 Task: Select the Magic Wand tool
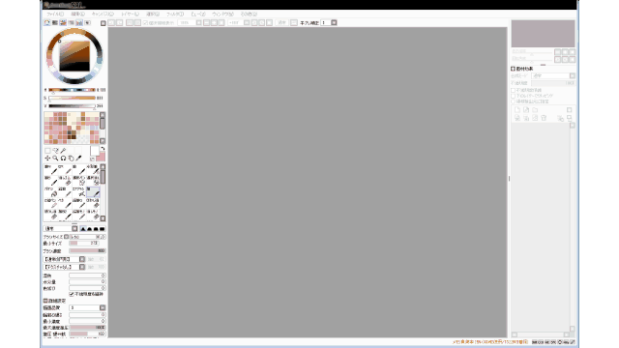tap(63, 151)
